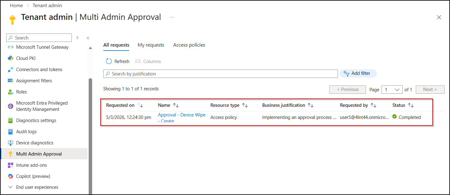The image size is (450, 195).
Task: Select the Microsoft Tunnel Gateway sidebar icon
Action: 10,47
